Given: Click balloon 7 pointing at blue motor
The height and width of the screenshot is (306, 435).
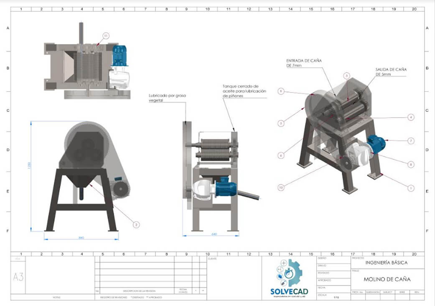Looking at the screenshot, I should [x=411, y=141].
